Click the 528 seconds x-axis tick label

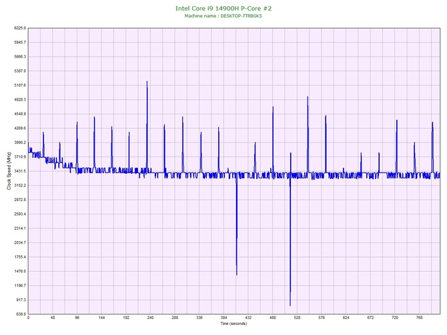[x=298, y=318]
